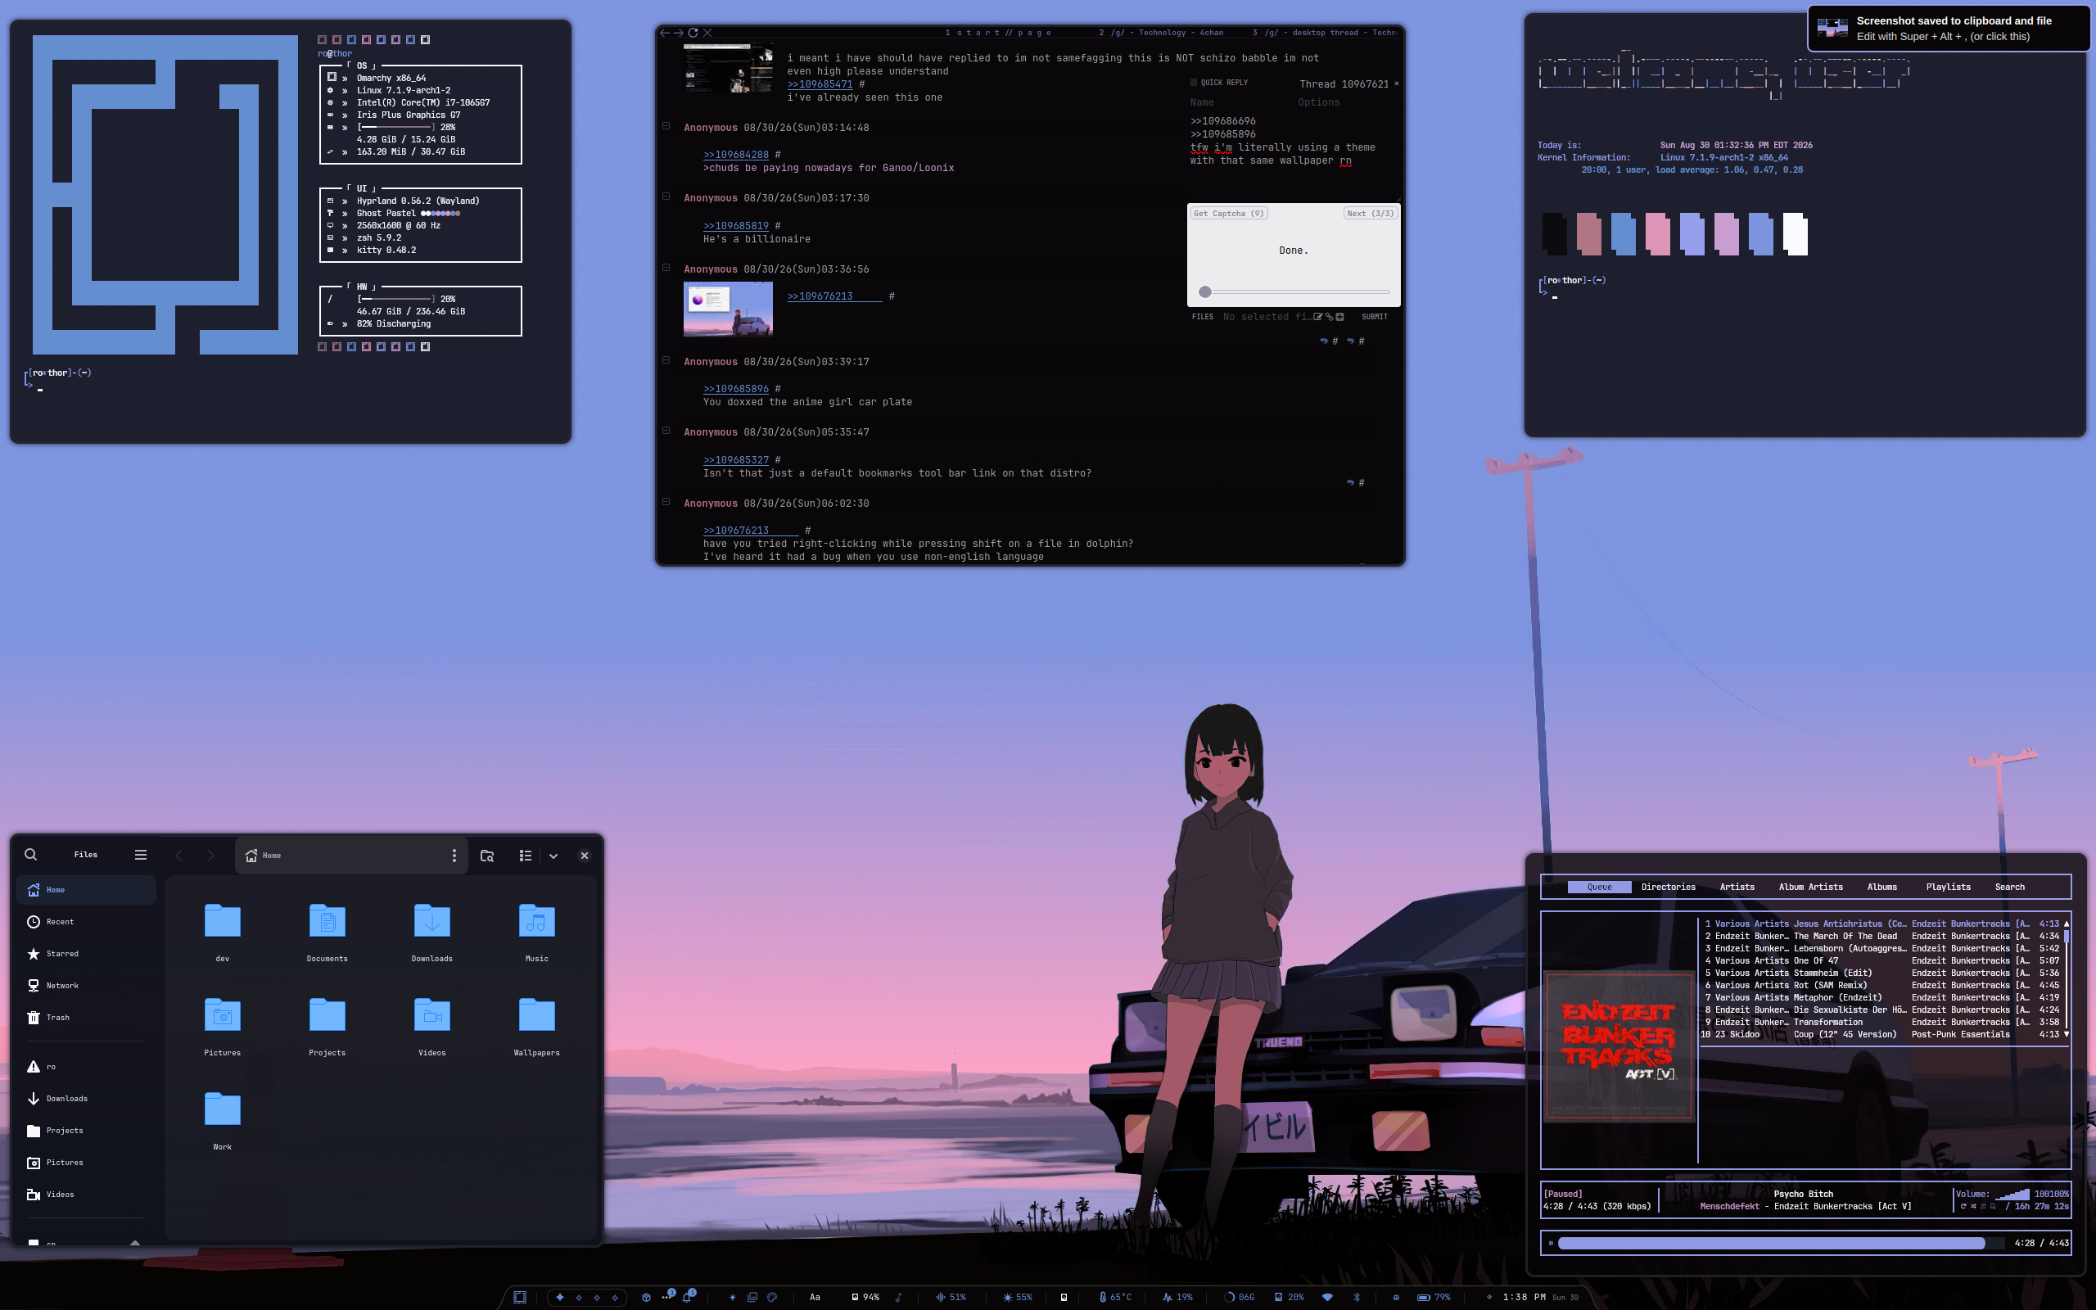The image size is (2096, 1310).
Task: Open the Albums tab in the music player
Action: click(1882, 888)
